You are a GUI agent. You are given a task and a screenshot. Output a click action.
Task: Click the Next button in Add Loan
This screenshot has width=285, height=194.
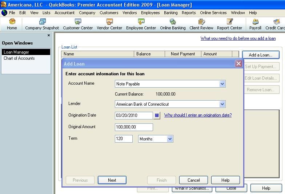pos(112,180)
